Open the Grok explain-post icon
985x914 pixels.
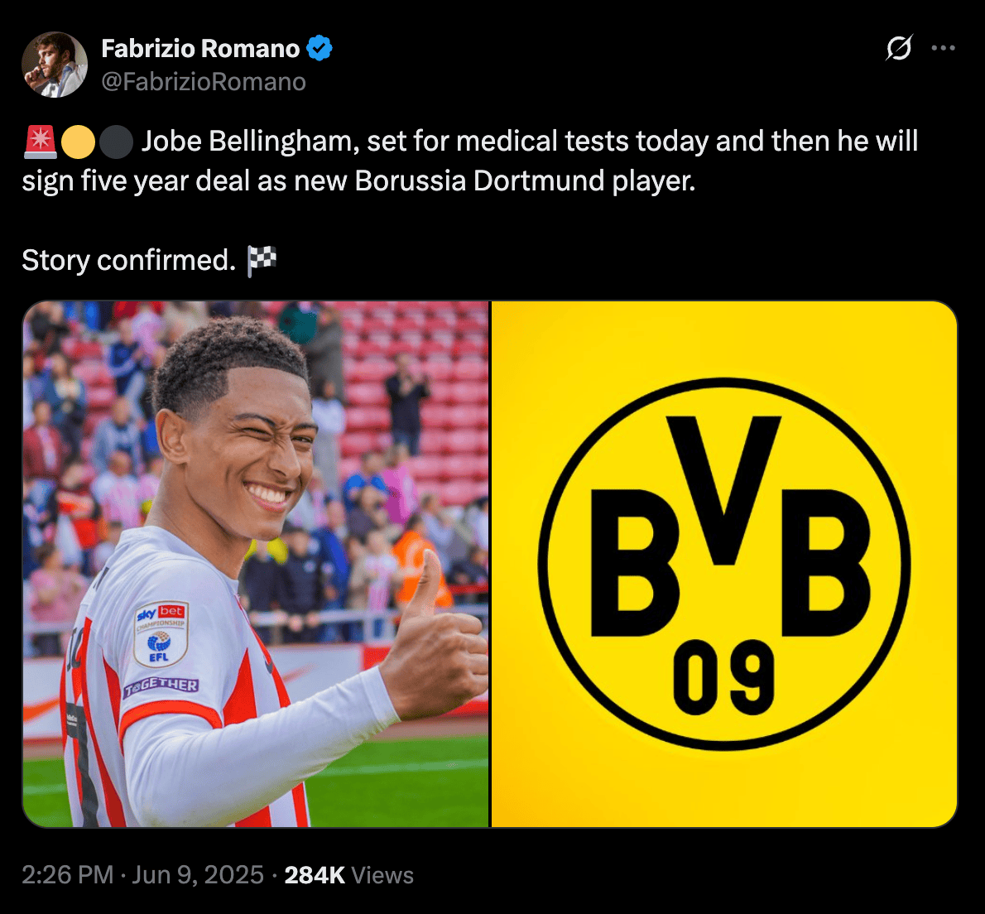tap(899, 48)
